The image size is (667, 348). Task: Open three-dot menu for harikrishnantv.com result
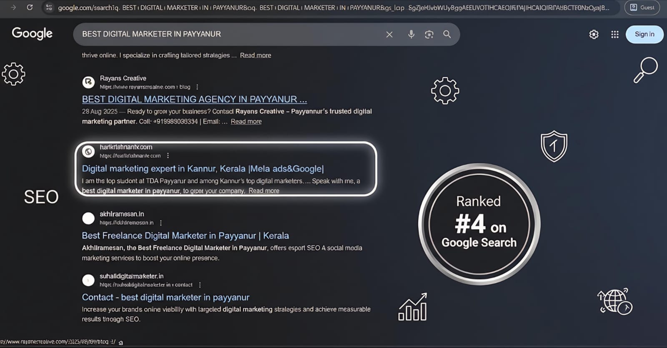click(168, 156)
